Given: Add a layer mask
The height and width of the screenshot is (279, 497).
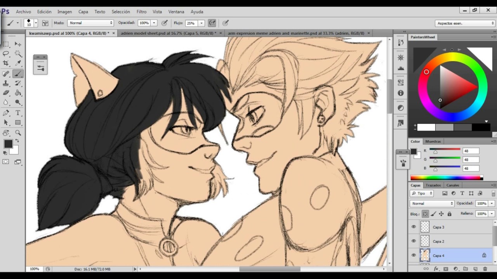Looking at the screenshot, I should point(446,269).
